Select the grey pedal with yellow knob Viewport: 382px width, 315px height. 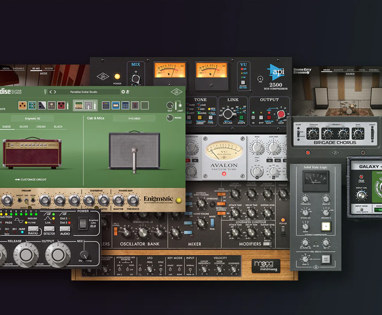pos(51,106)
